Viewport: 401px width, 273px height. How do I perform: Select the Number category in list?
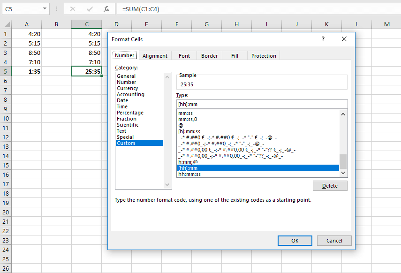tap(140, 82)
